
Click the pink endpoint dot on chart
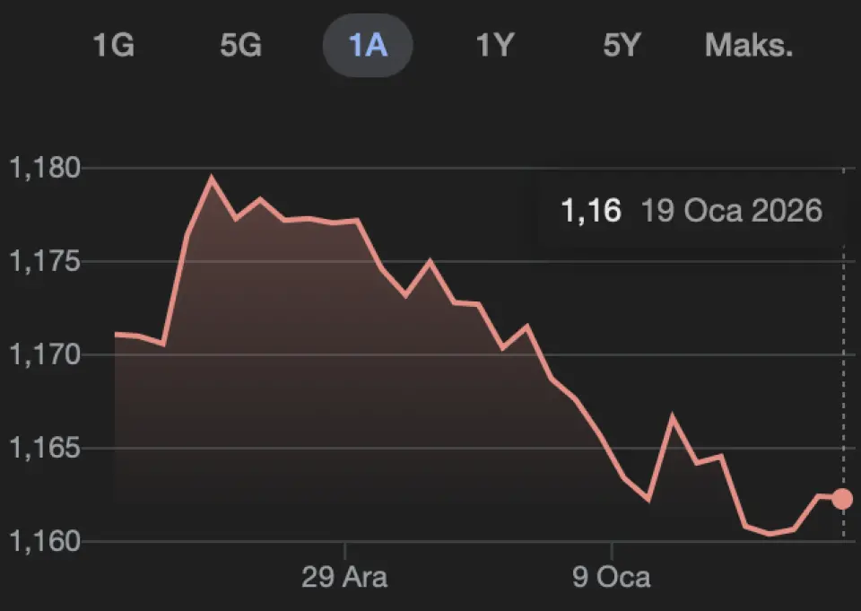842,499
